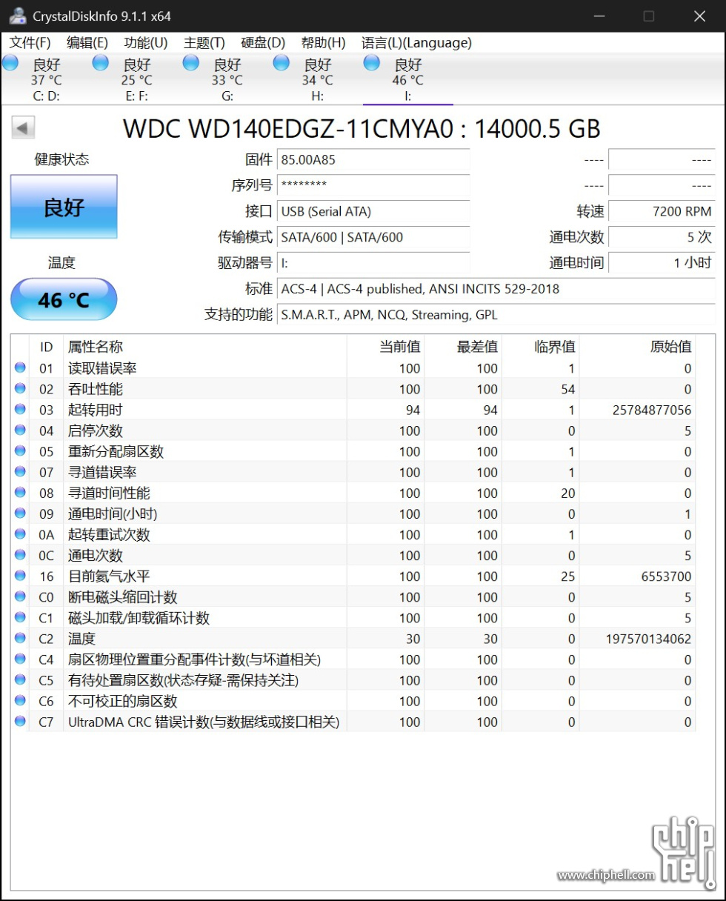Image resolution: width=726 pixels, height=901 pixels.
Task: Click the ID column header
Action: (47, 346)
